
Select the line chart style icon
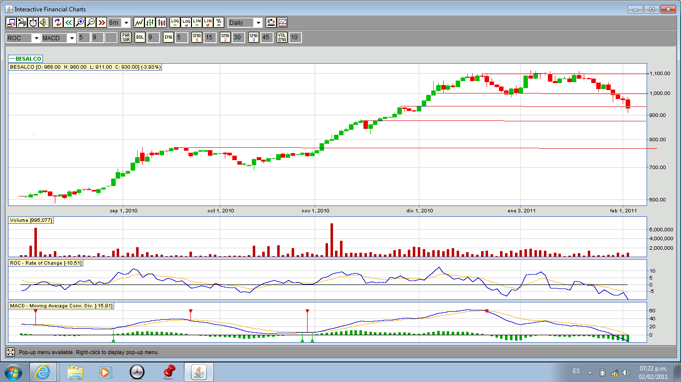tap(139, 22)
